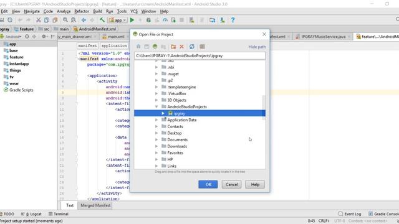
Task: Select the feature module in project panel
Action: pos(16,57)
